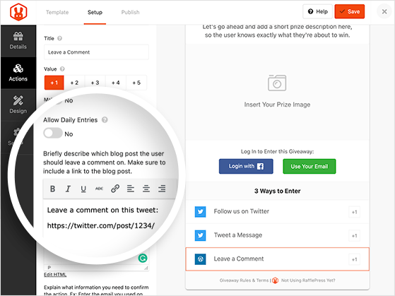Switch to the Publish tab

(x=130, y=12)
